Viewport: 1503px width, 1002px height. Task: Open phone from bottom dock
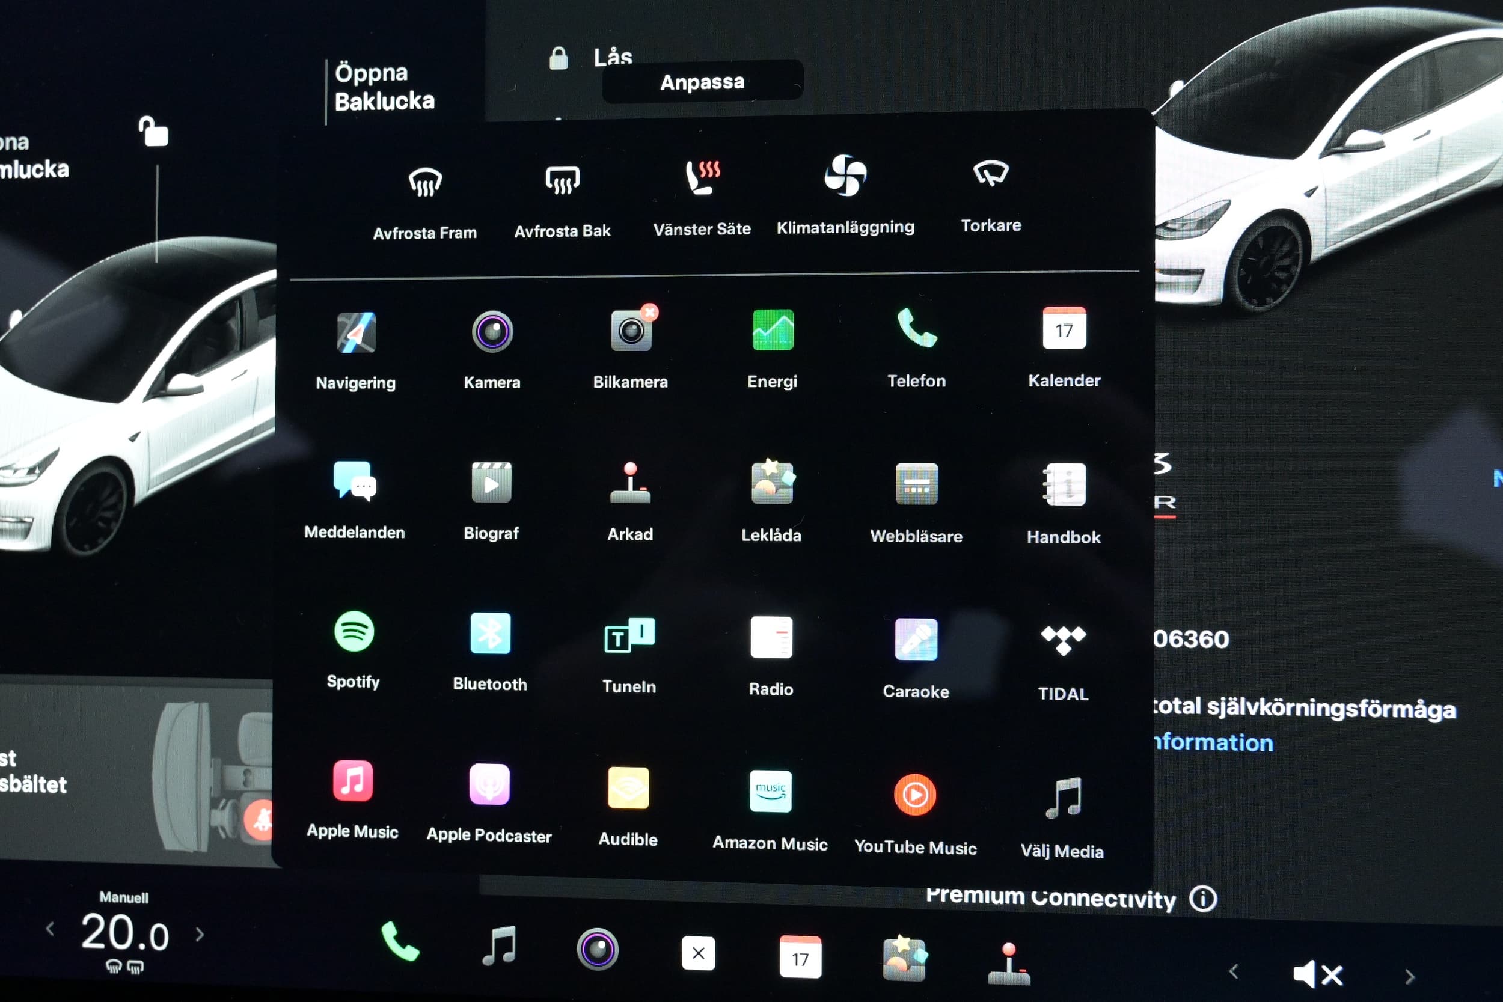click(x=400, y=941)
